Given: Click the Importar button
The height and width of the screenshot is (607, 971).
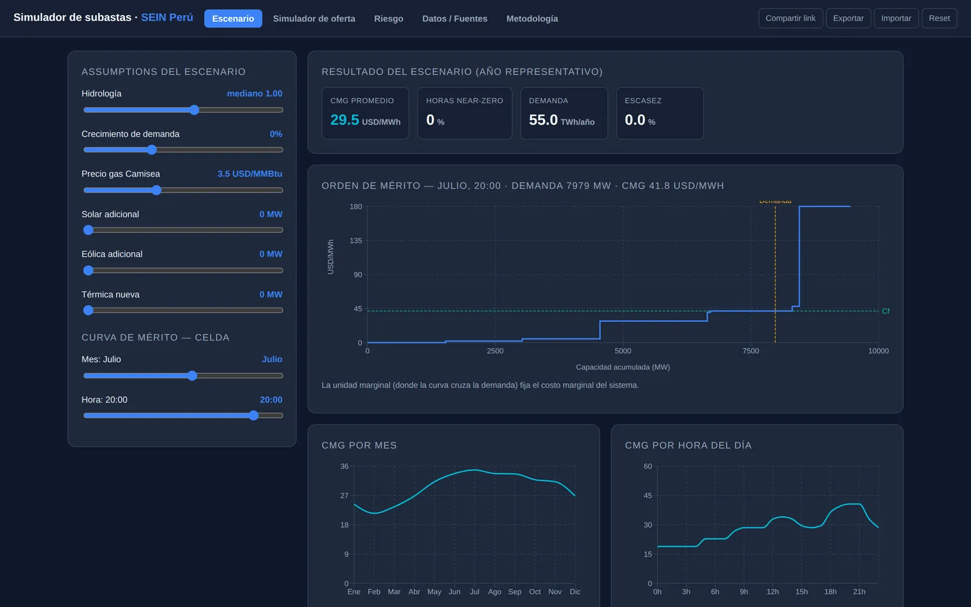Looking at the screenshot, I should coord(896,18).
